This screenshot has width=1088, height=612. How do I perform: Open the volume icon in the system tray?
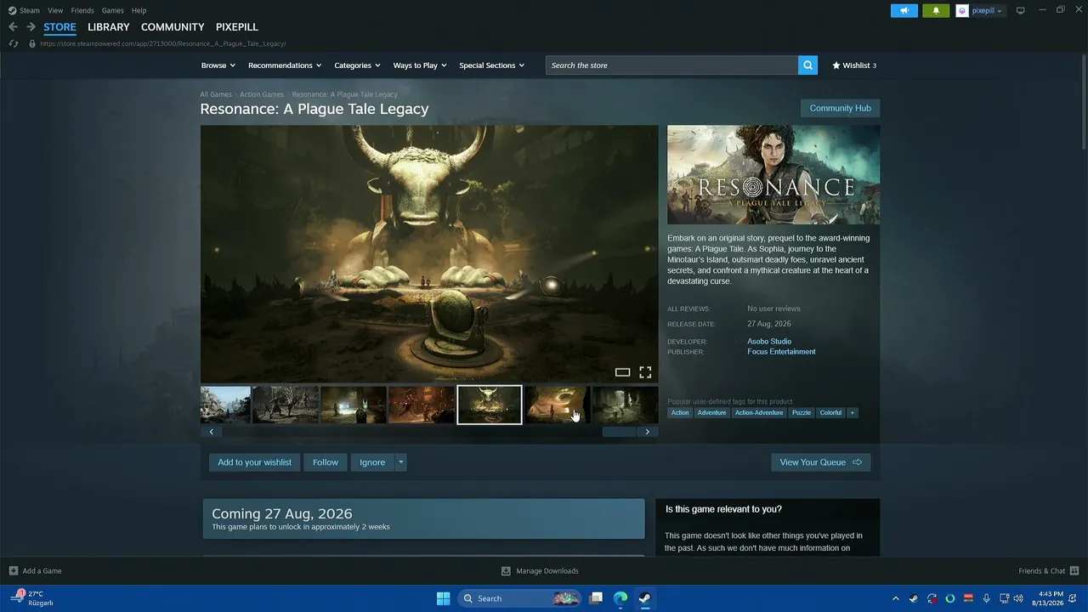(x=1018, y=598)
